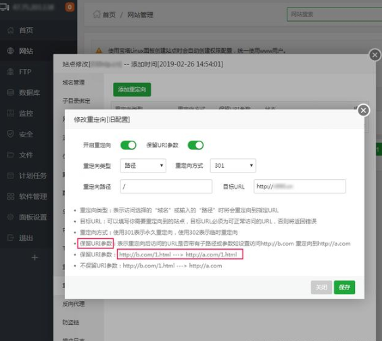The height and width of the screenshot is (341, 382).
Task: Click the panel computer icon top-left
Action: click(x=4, y=7)
